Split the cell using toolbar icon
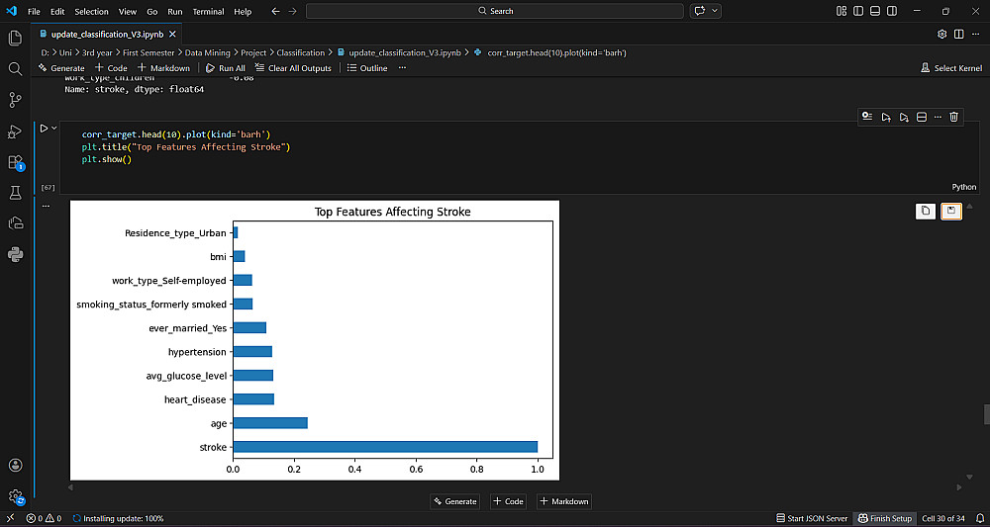 [921, 117]
